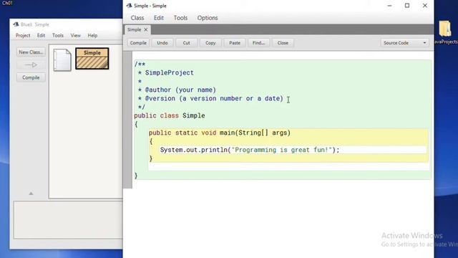Click the Undo button

click(x=162, y=43)
